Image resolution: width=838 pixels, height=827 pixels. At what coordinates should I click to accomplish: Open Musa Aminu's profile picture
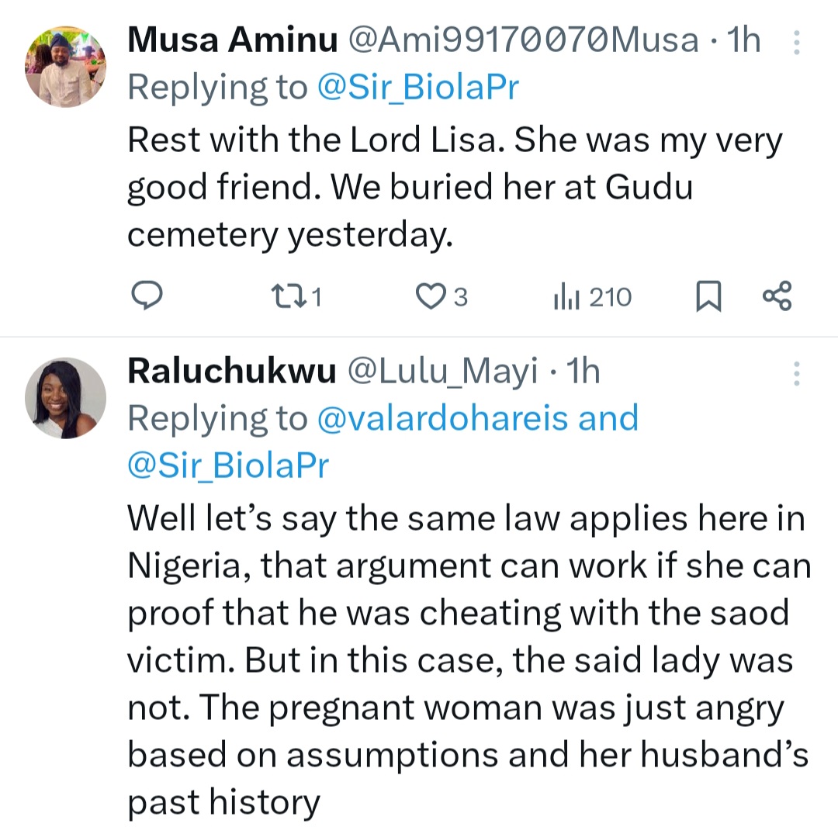[x=65, y=66]
